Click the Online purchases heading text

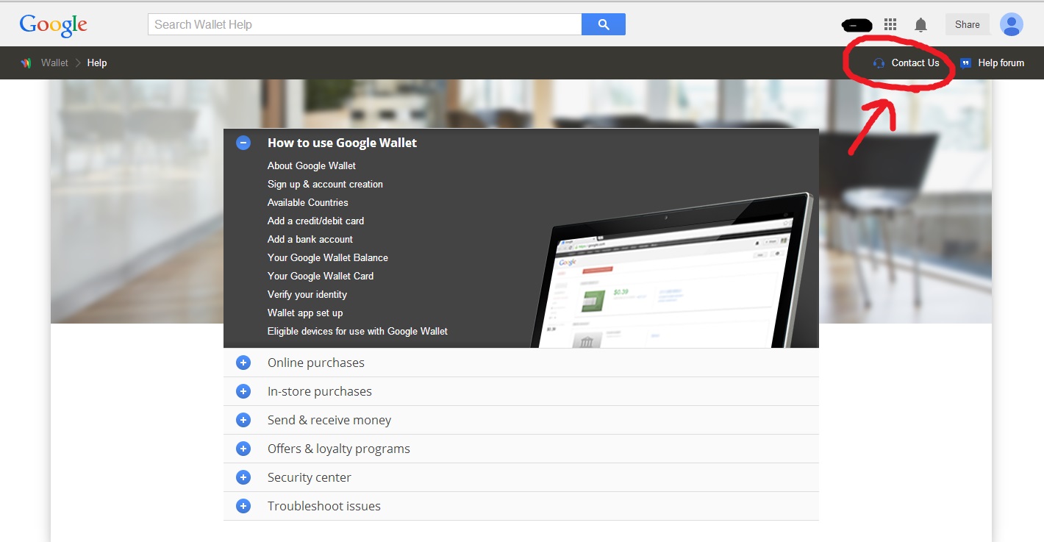(x=316, y=363)
